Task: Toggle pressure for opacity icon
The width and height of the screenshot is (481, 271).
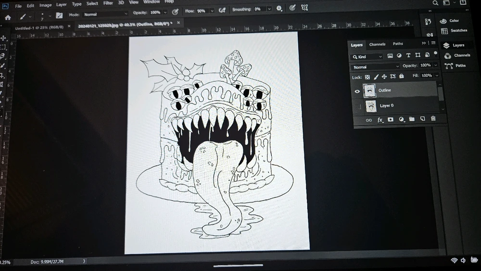Action: coord(175,12)
